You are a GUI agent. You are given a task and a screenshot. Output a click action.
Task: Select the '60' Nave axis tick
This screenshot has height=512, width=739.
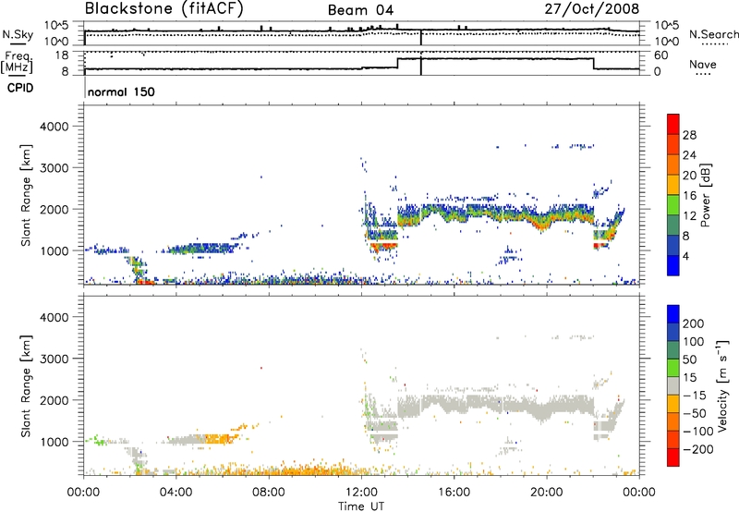[661, 55]
